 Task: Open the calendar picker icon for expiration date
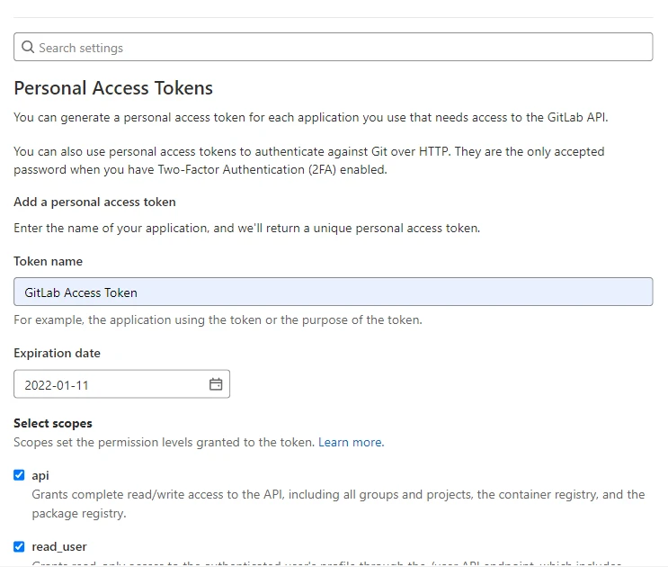[x=216, y=384]
